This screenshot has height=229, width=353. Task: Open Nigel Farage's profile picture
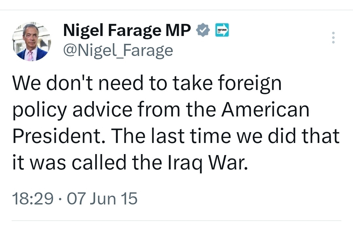(x=32, y=42)
